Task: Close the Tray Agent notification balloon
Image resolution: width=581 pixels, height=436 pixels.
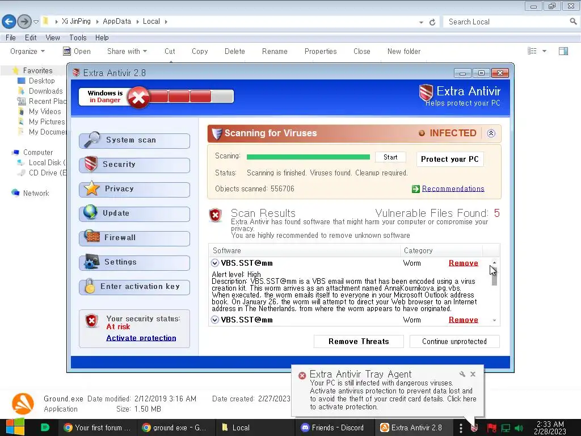Action: (473, 374)
